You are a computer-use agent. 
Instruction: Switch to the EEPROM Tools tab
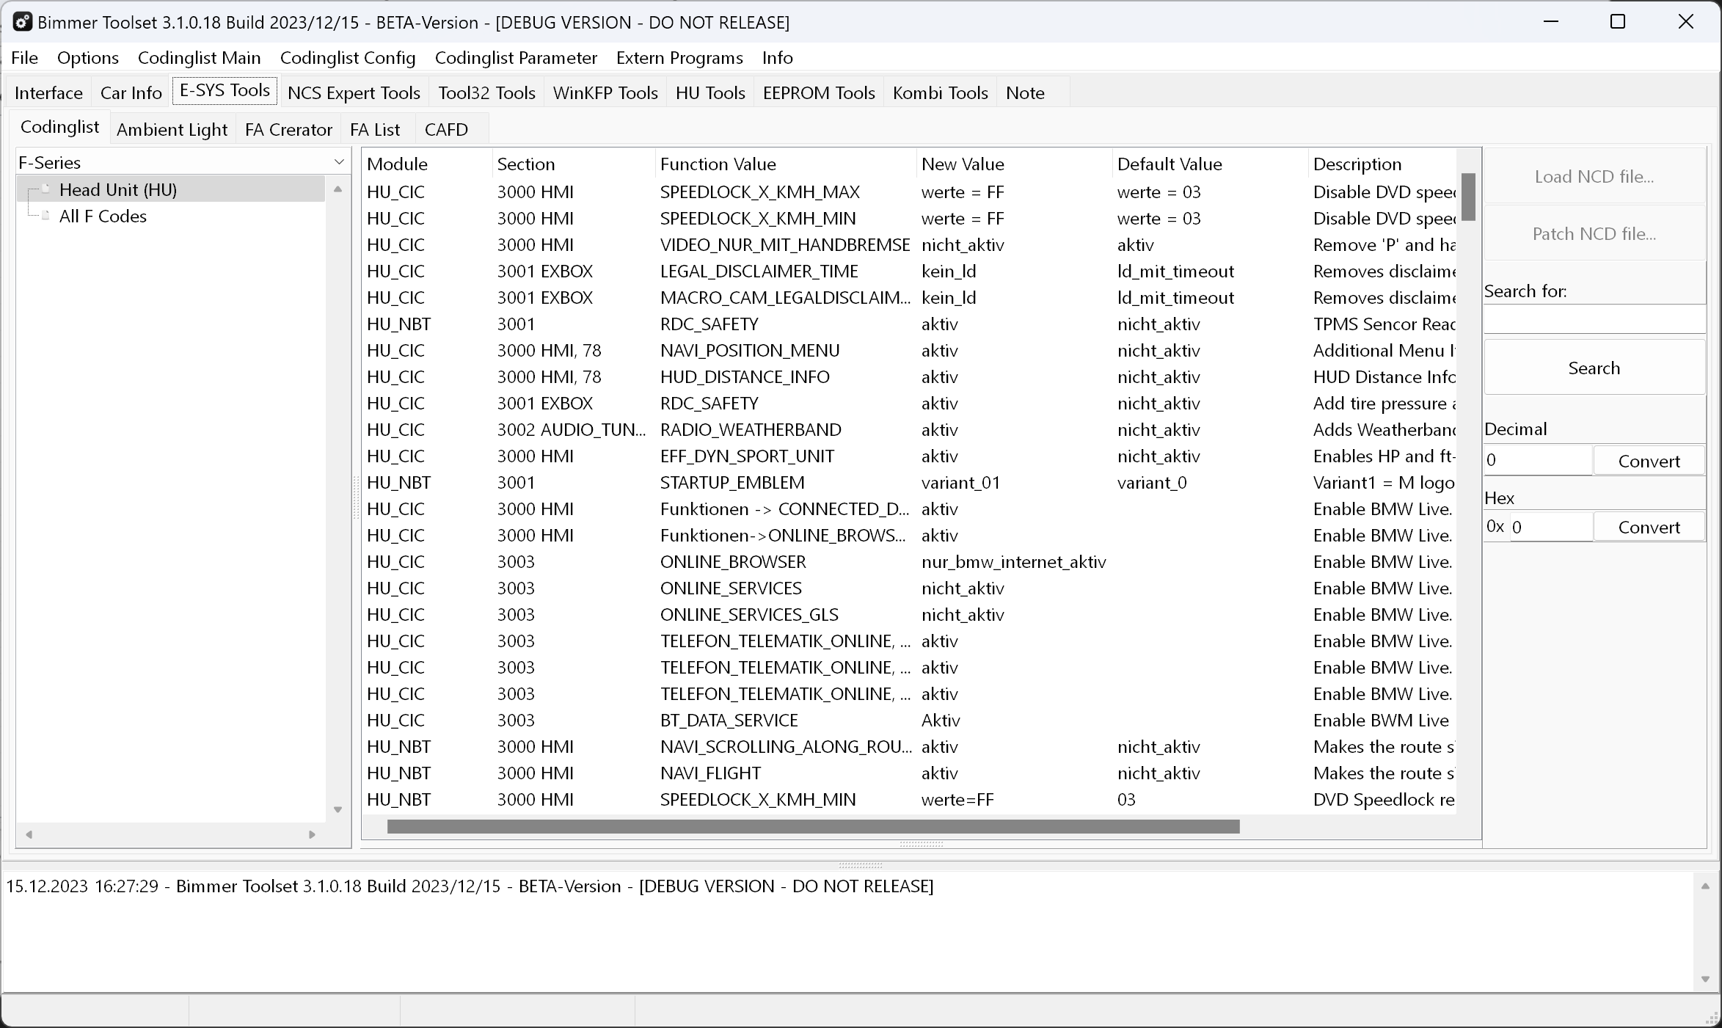tap(819, 92)
